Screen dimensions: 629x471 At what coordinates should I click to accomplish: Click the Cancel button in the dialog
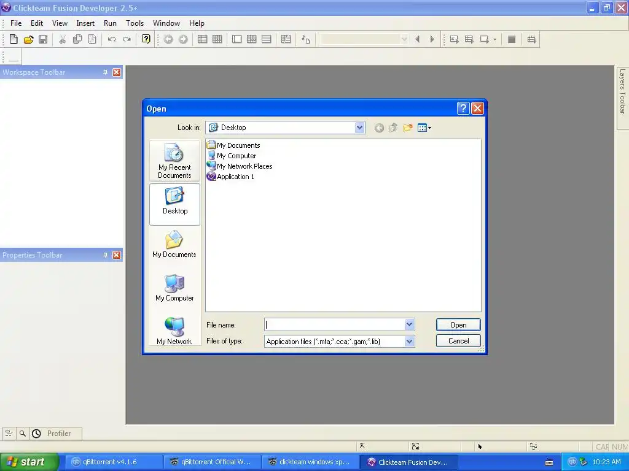click(458, 341)
